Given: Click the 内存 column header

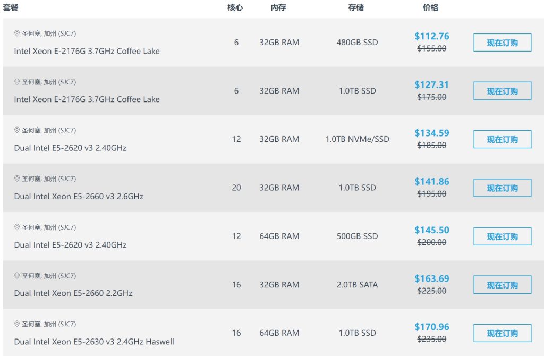Looking at the screenshot, I should coord(278,7).
